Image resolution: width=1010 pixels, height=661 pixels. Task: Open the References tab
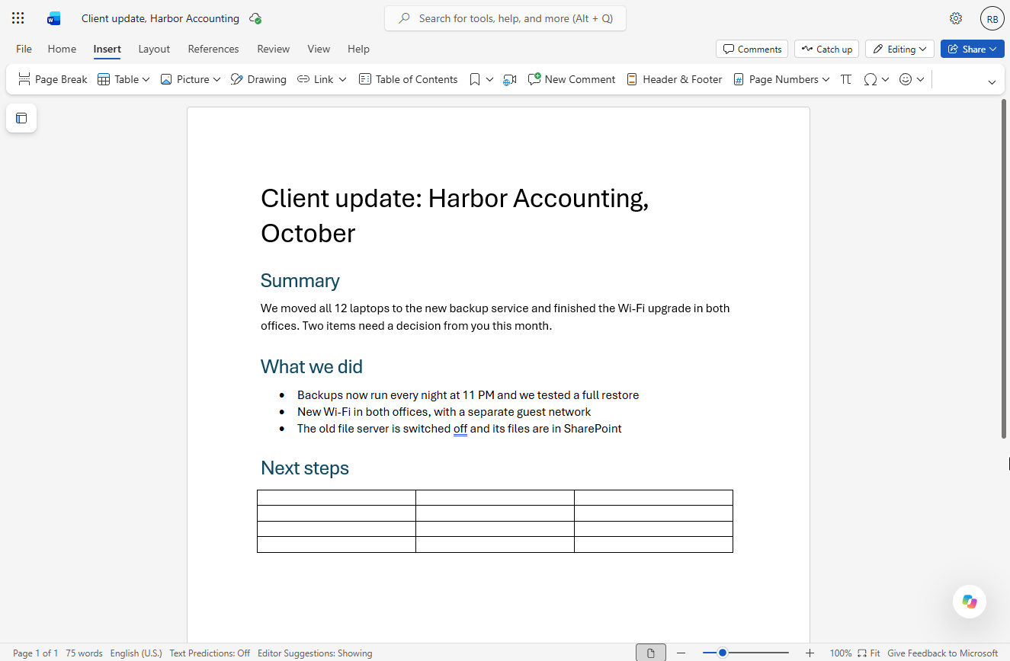(213, 49)
